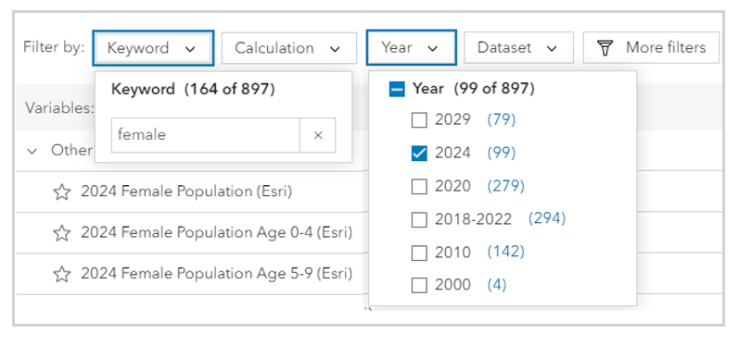Open the Dataset filter dropdown
The width and height of the screenshot is (739, 346).
coord(518,47)
